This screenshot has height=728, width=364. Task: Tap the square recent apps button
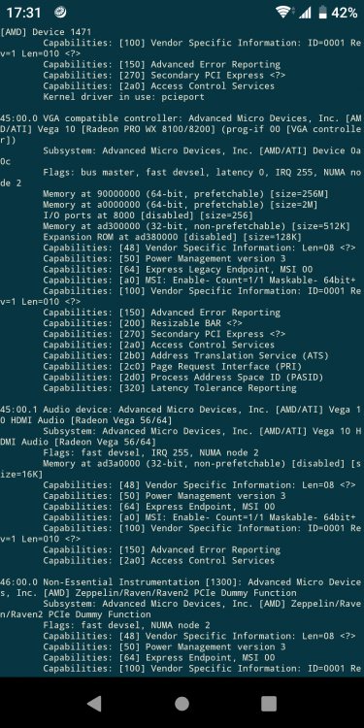pyautogui.click(x=269, y=704)
